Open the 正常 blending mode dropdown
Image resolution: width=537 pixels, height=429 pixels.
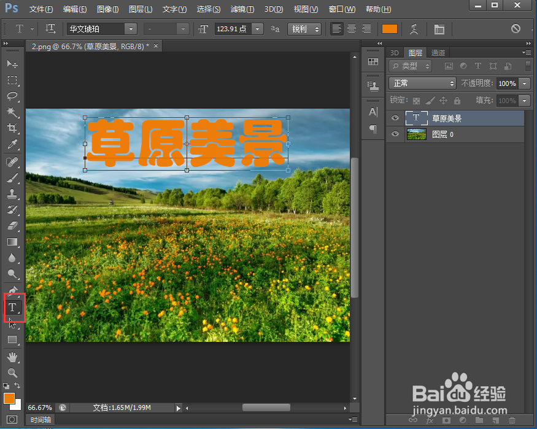[422, 83]
